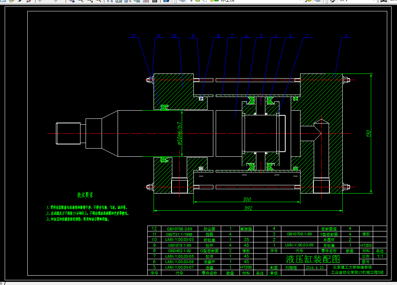The image size is (397, 285).
Task: Select the ø50H6/h7 fit dimension text
Action: pos(179,133)
